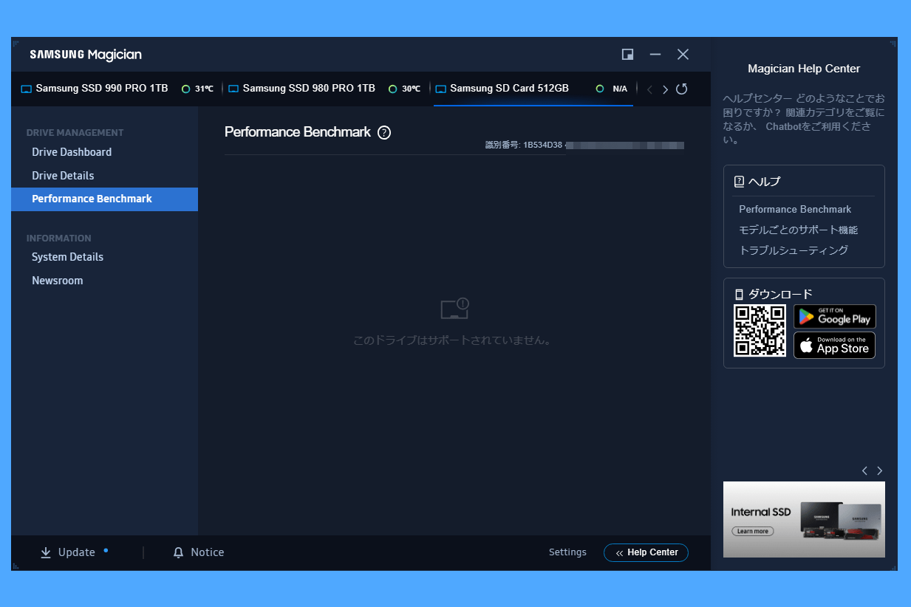Open Drive Dashboard in sidebar
This screenshot has width=911, height=607.
pos(72,152)
